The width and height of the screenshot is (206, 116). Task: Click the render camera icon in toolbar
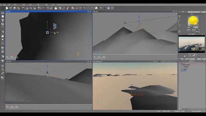click(105, 8)
